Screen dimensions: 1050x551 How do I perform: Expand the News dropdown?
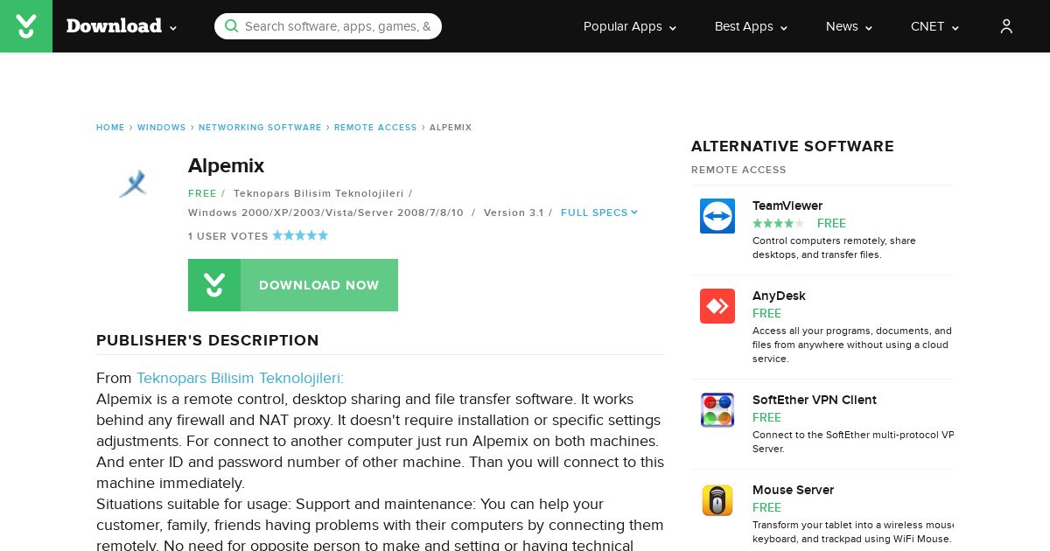(849, 26)
